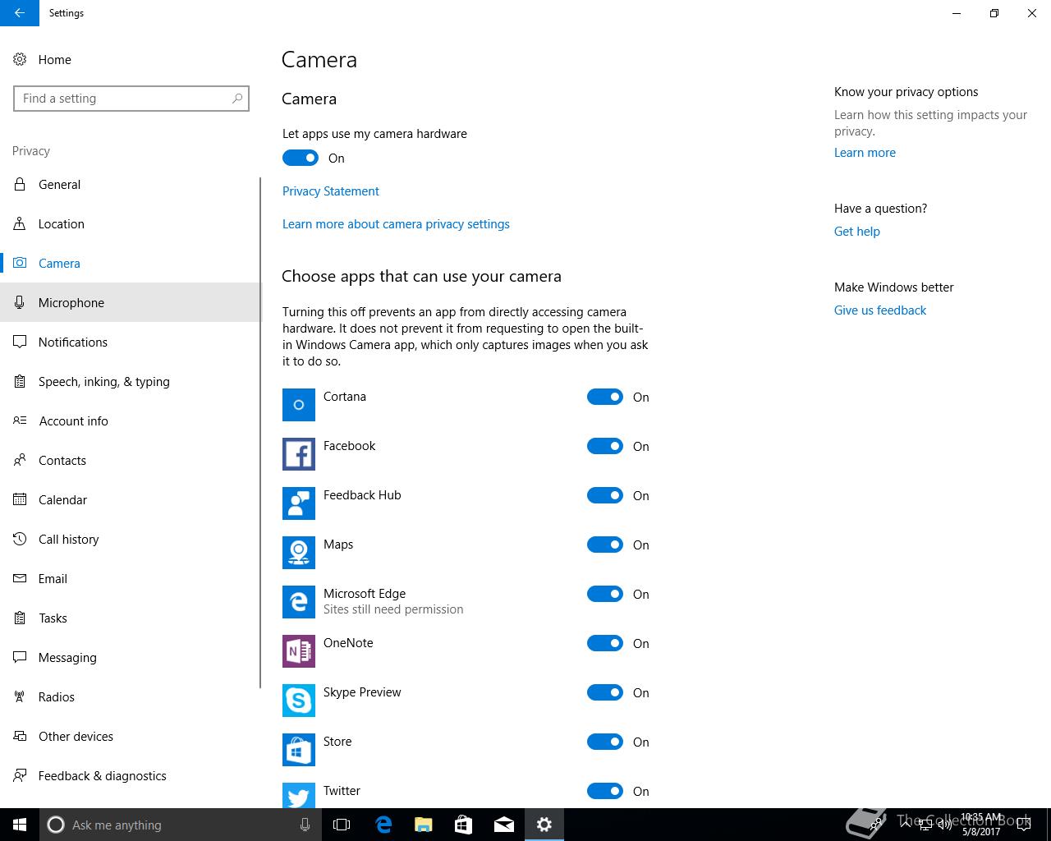
Task: Click the Feedback Hub app icon
Action: pyautogui.click(x=299, y=503)
